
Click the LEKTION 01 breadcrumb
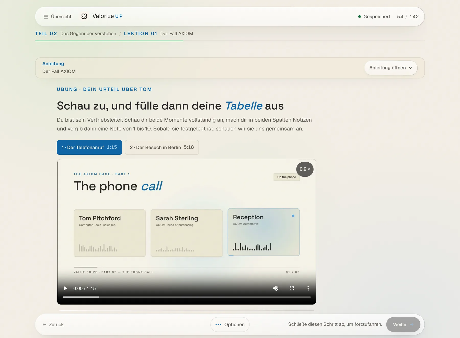141,34
